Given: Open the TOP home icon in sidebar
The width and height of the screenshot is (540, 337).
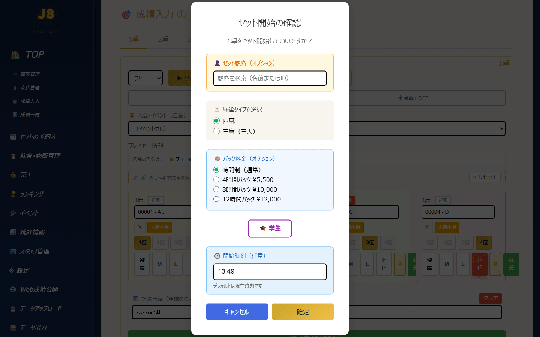Looking at the screenshot, I should (x=15, y=55).
